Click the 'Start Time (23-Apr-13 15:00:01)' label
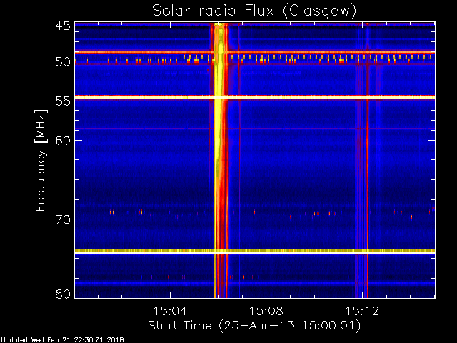 [254, 326]
